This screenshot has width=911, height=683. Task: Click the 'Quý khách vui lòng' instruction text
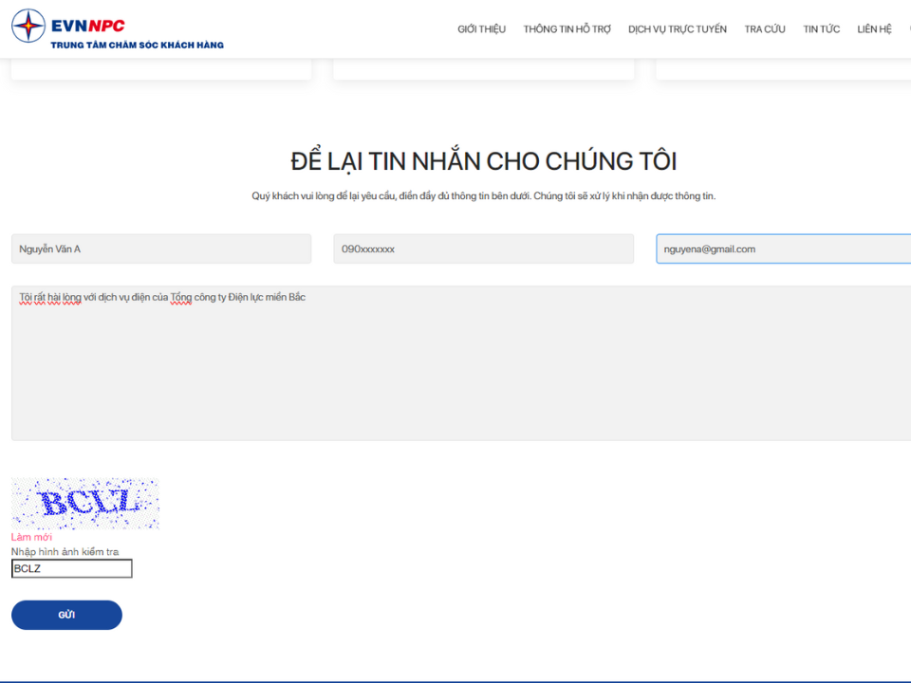click(483, 196)
